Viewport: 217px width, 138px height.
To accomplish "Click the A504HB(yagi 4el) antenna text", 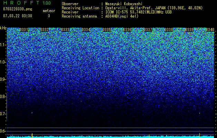I will click(122, 16).
